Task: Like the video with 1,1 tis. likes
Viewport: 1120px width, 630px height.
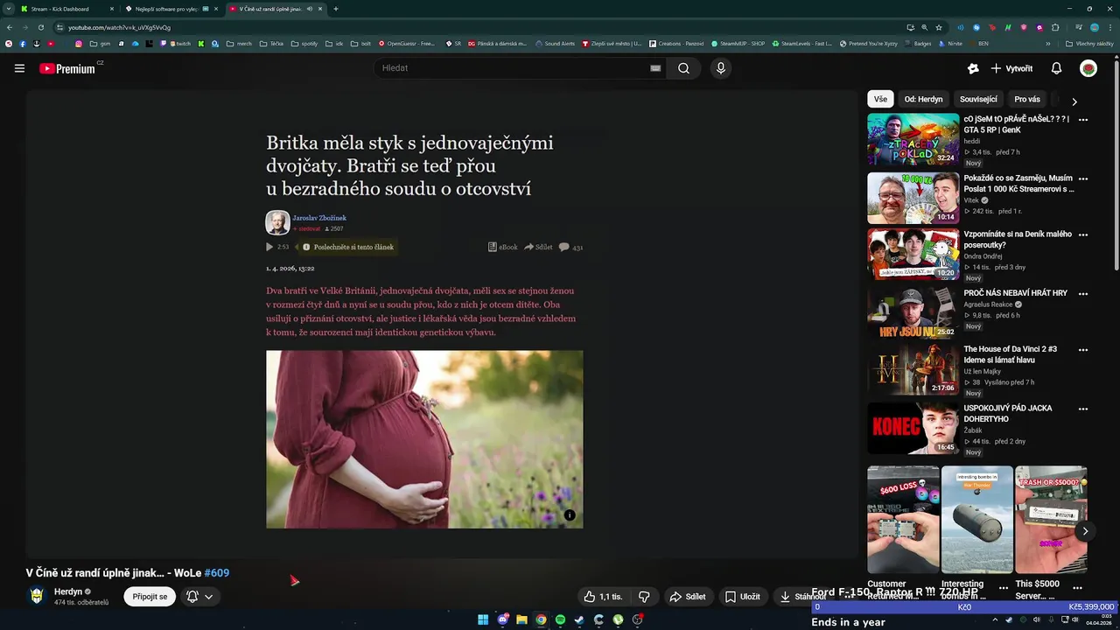Action: pos(603,597)
